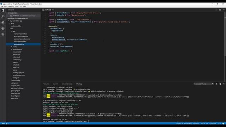This screenshot has height=127, width=226.
Task: Open the Search view in activity bar
Action: click(x=3, y=17)
